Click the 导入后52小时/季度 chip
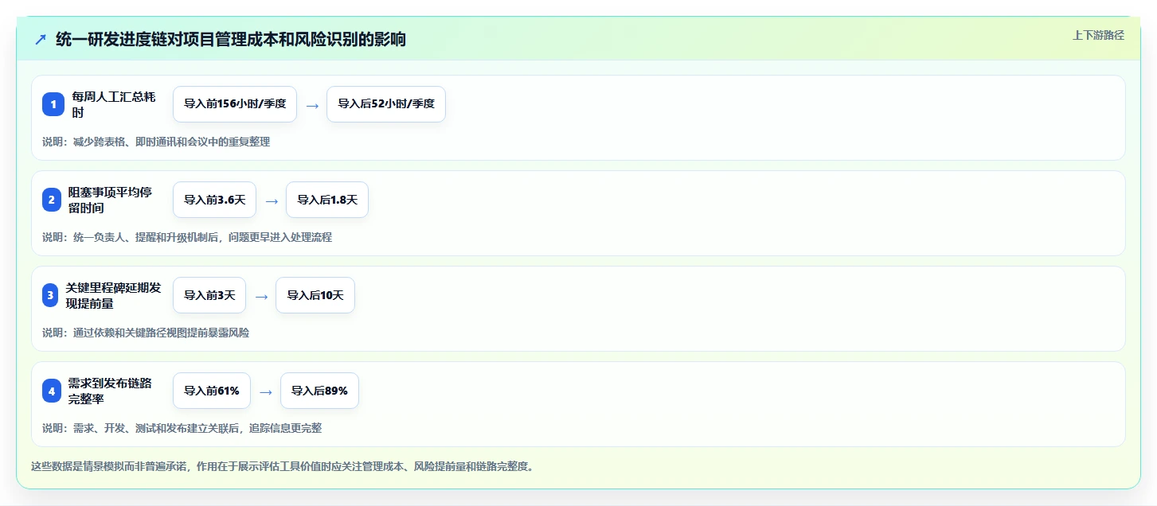 386,104
